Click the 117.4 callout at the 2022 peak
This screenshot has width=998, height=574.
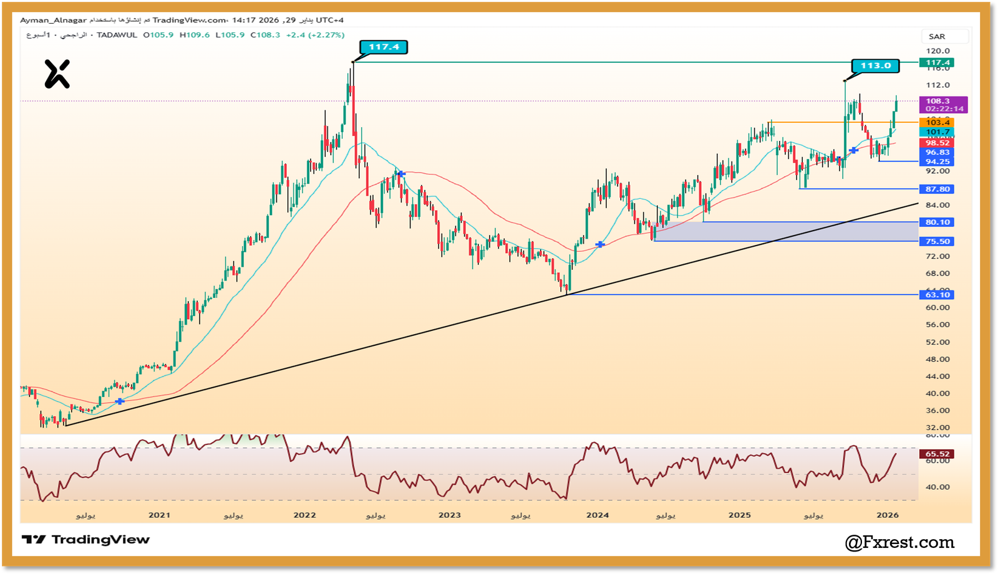click(x=384, y=47)
